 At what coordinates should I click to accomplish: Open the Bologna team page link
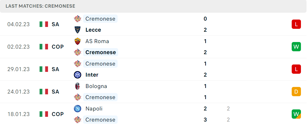point(96,86)
